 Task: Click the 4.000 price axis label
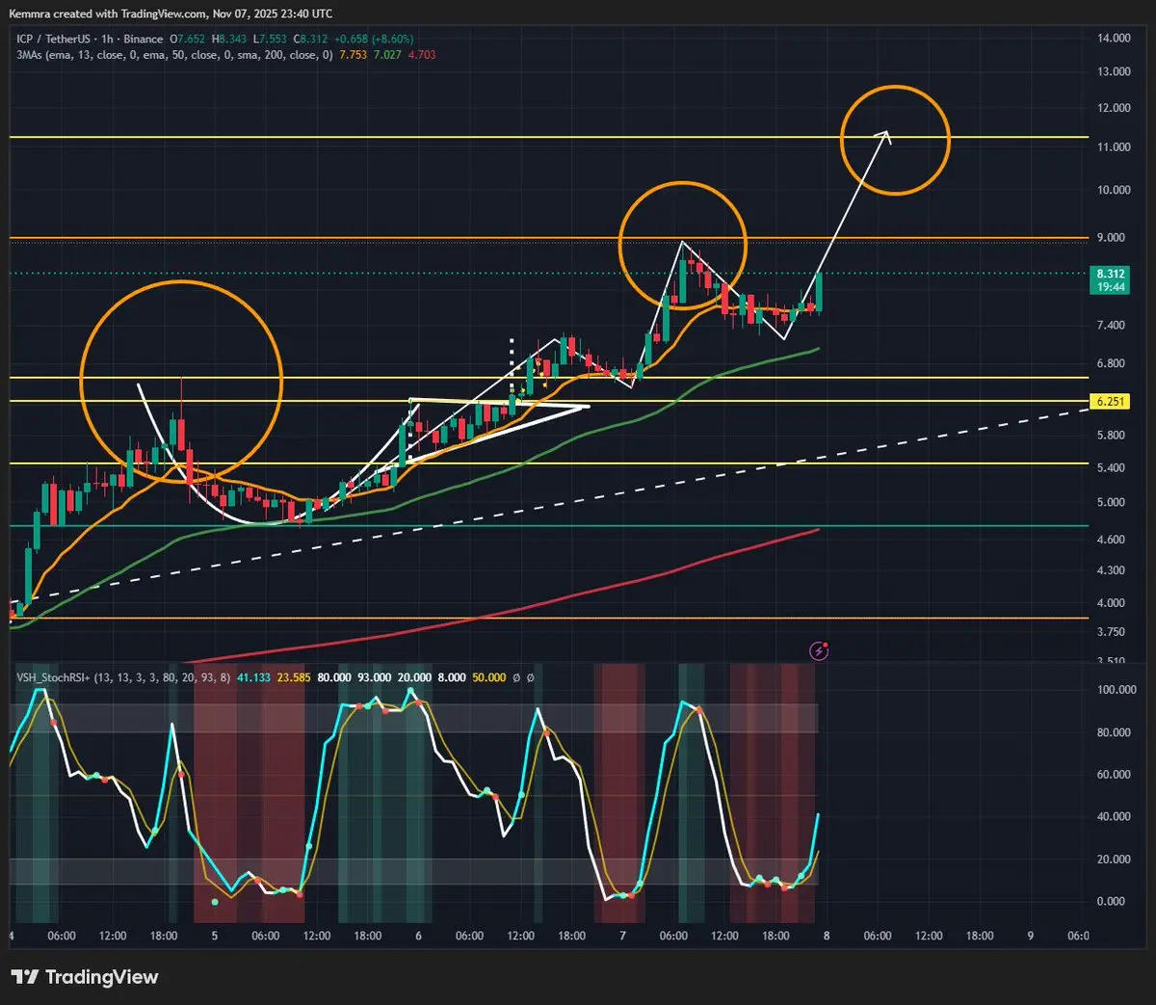(1111, 603)
